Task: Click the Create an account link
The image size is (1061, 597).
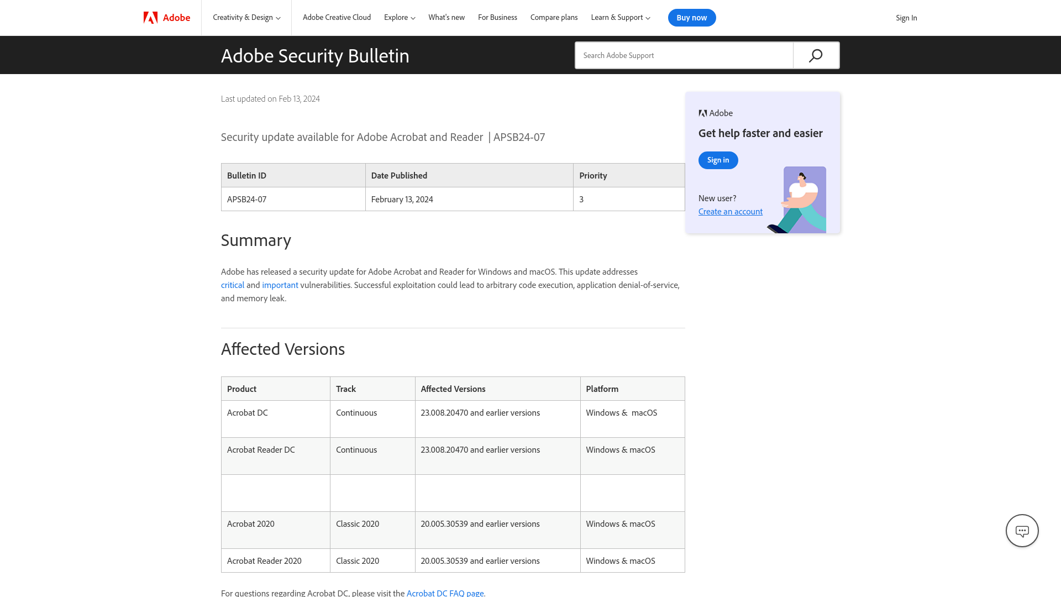Action: [x=730, y=211]
